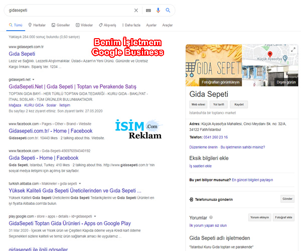
Task: Click the Gida Sepeti business title
Action: 209,94
